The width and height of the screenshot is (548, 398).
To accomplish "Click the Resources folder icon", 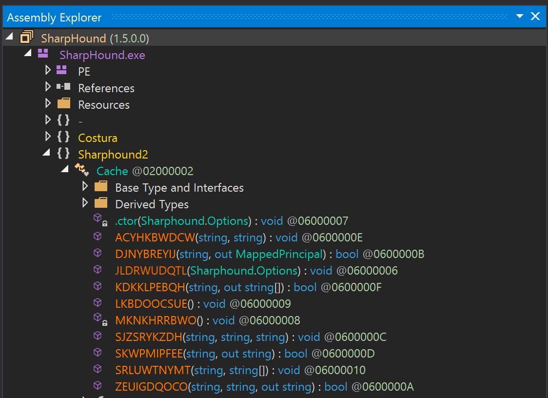I will point(63,103).
